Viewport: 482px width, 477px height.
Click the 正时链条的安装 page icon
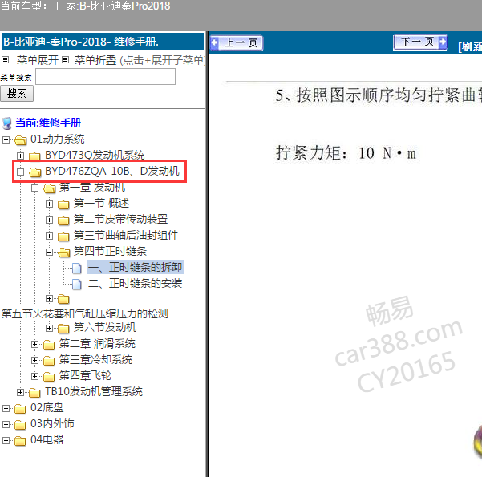pos(77,285)
